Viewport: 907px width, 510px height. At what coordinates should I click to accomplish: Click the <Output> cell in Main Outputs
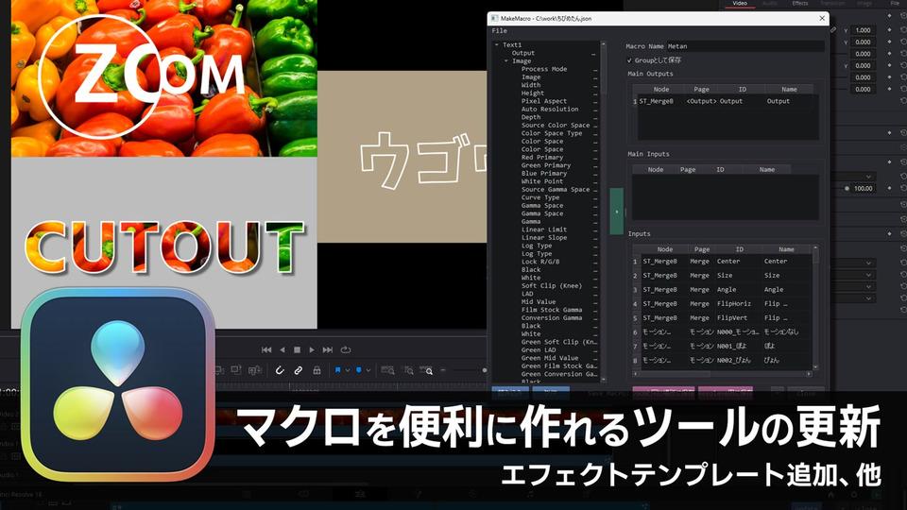[701, 101]
